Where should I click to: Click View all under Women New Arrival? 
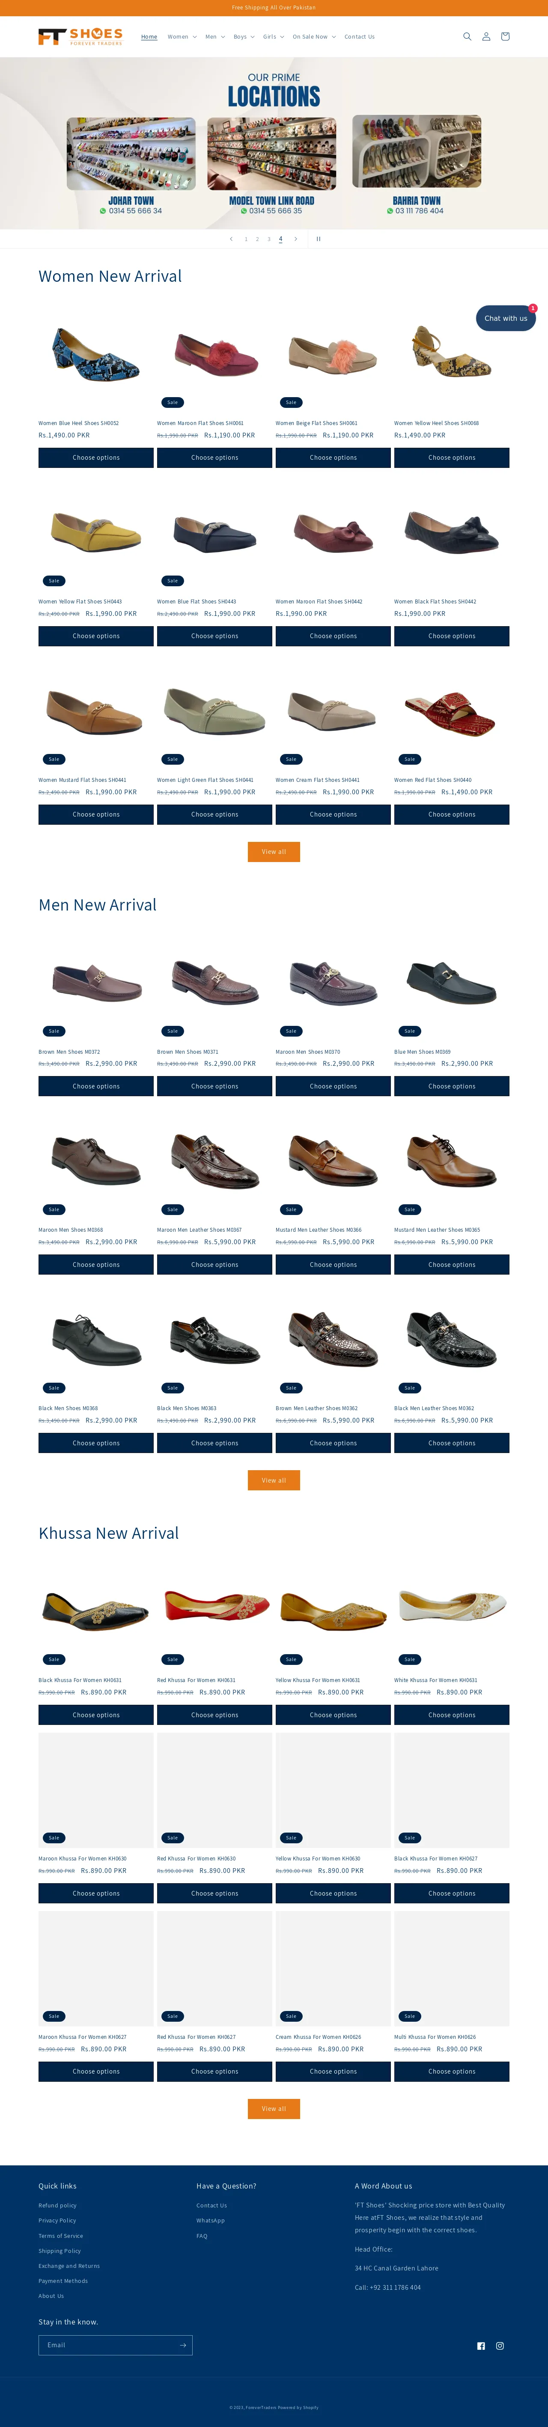coord(274,852)
